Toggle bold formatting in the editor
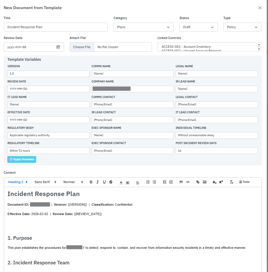This screenshot has height=272, width=268. 91,182
